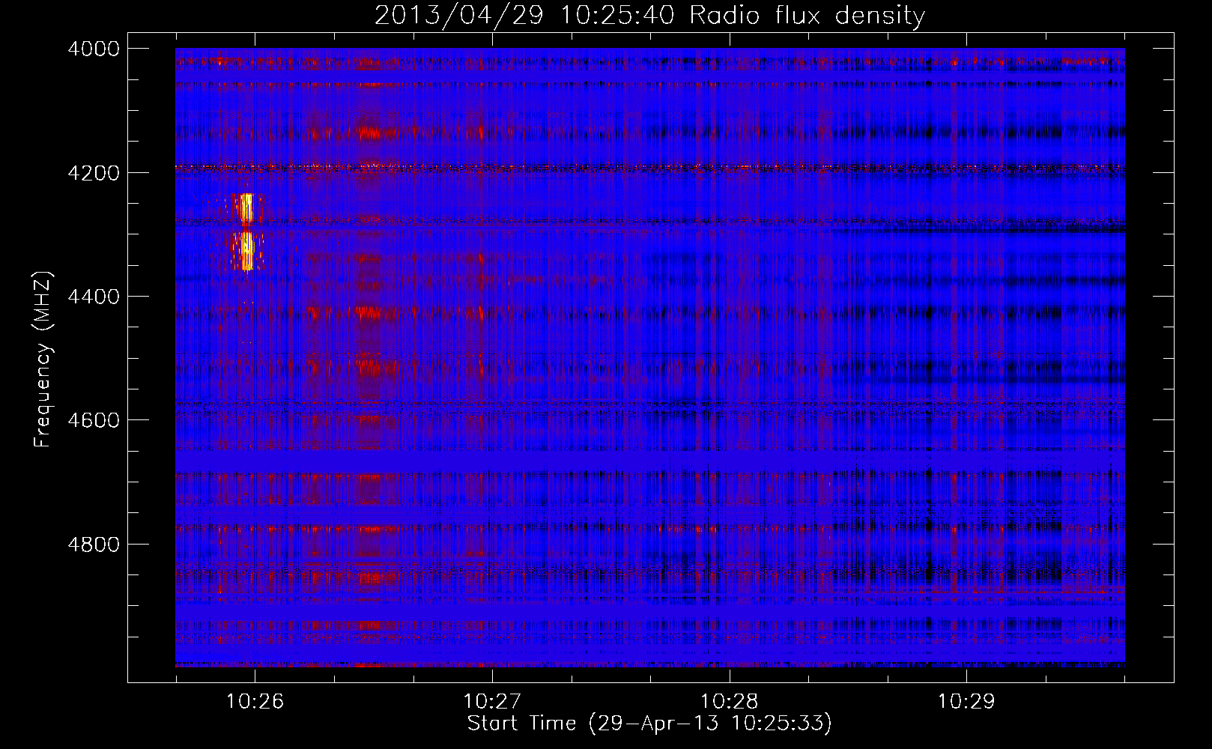
Task: Click the 4600 frequency axis label
Action: [x=93, y=420]
